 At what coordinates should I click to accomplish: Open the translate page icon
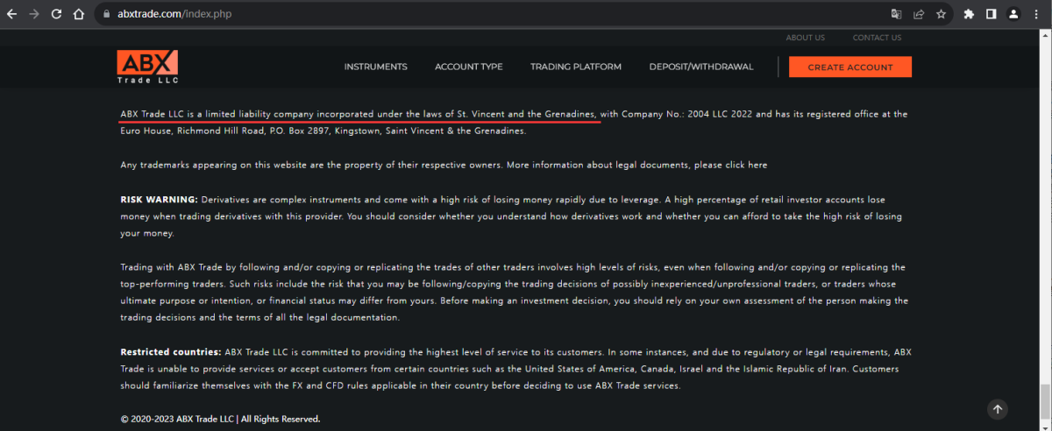coord(896,14)
